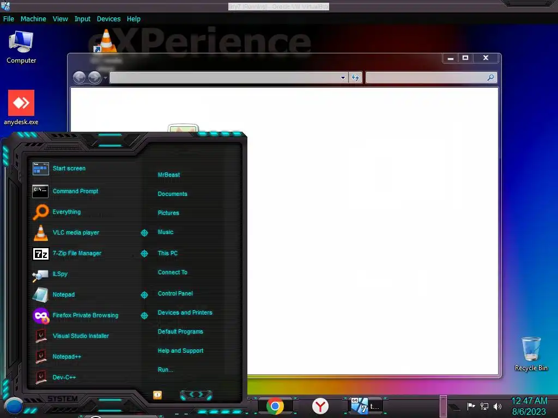Minimize the Explorer window

(x=451, y=58)
